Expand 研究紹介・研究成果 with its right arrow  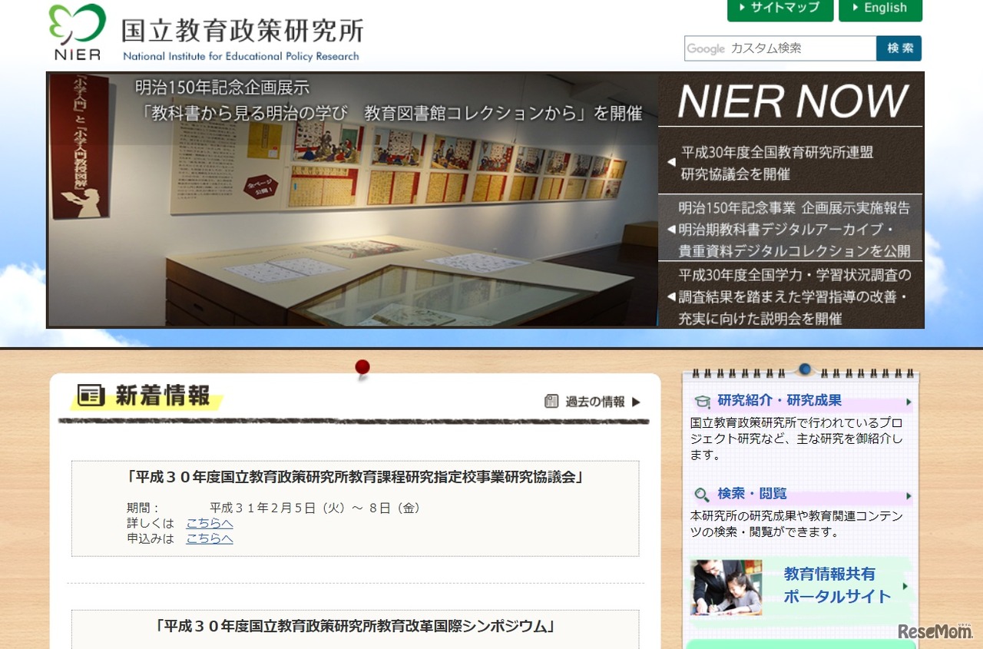coord(909,402)
